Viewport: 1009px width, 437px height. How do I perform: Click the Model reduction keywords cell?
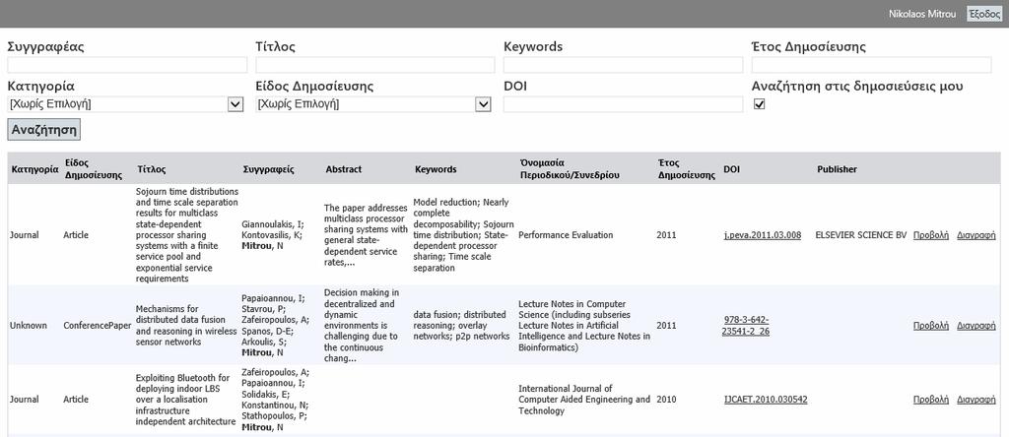pyautogui.click(x=463, y=235)
